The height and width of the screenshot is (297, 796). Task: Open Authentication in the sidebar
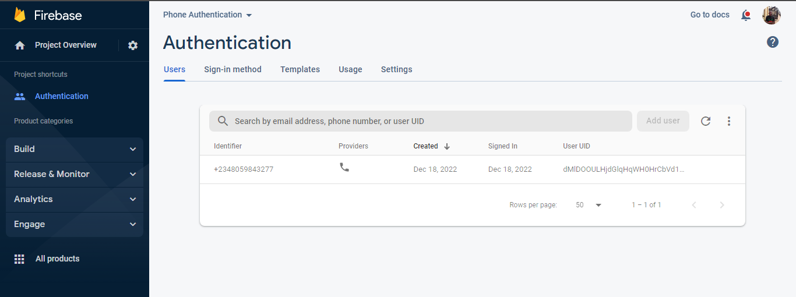(62, 96)
